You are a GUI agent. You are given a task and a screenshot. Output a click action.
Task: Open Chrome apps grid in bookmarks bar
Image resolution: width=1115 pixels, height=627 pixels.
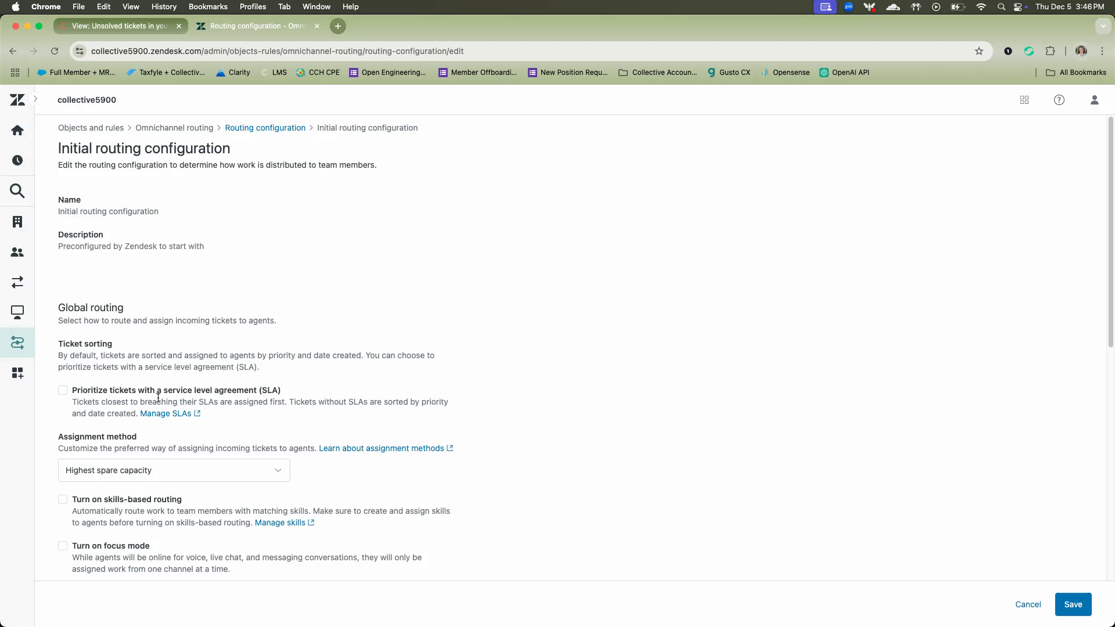tap(15, 73)
